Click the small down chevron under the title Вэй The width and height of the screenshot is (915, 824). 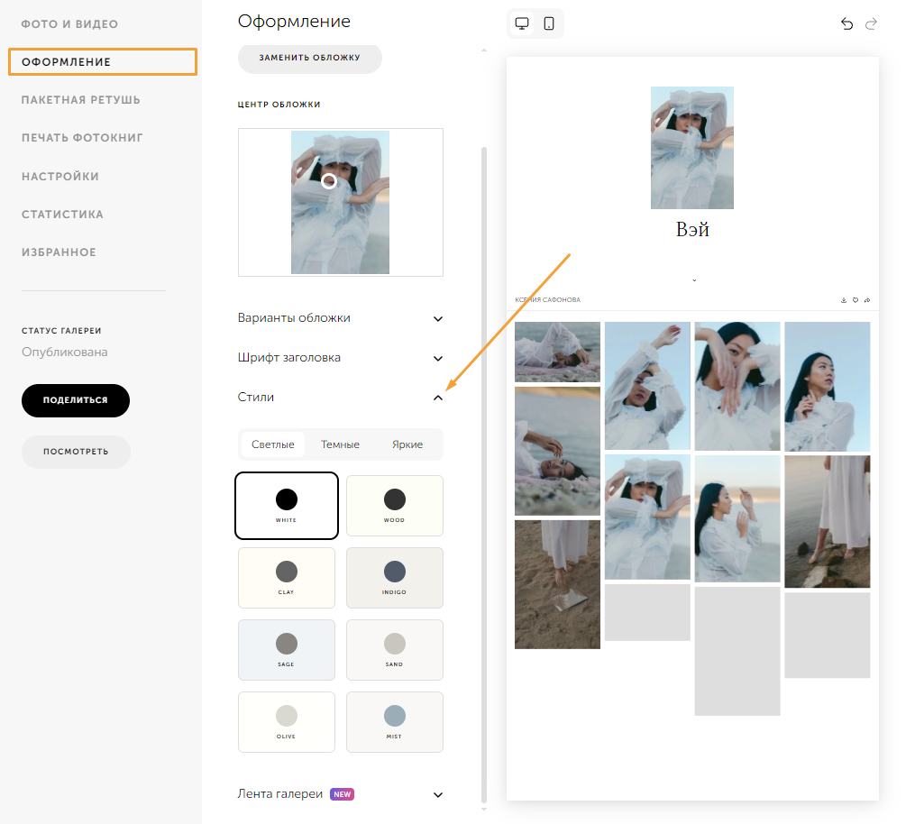coord(694,280)
